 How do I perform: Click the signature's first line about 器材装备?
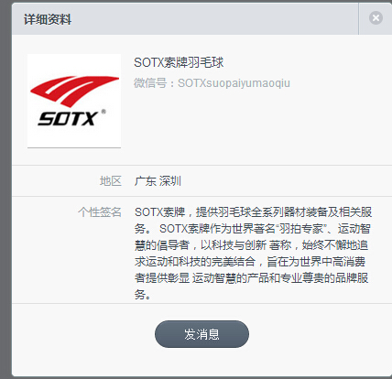tap(253, 211)
